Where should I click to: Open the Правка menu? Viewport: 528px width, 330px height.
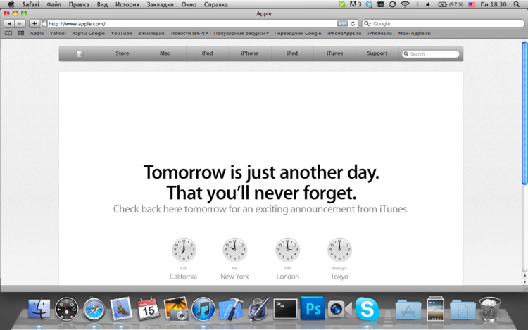pyautogui.click(x=79, y=4)
